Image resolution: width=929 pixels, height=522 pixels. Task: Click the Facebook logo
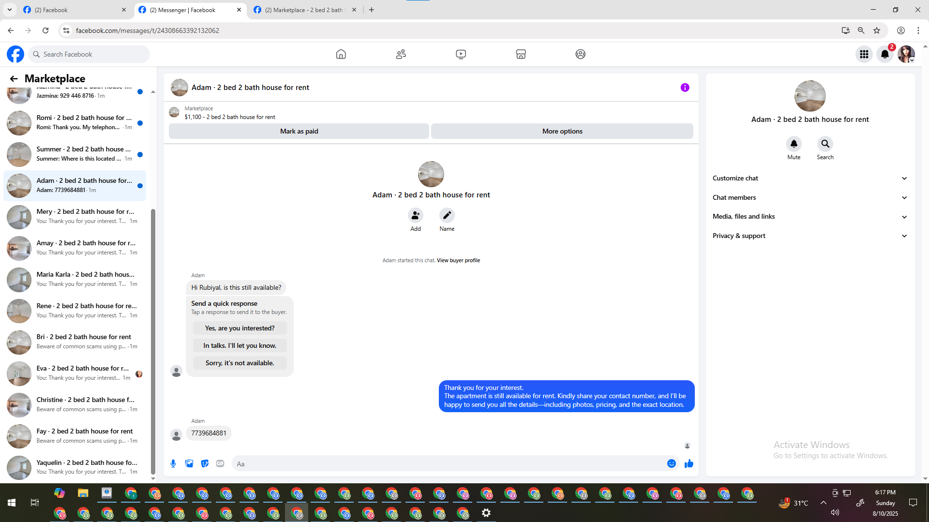tap(15, 54)
